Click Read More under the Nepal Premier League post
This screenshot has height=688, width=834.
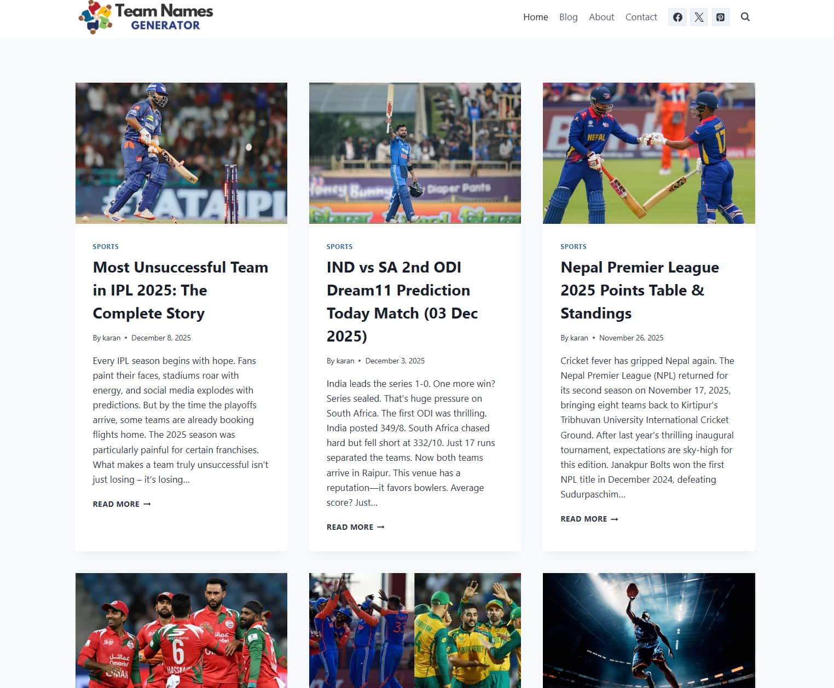click(x=589, y=519)
